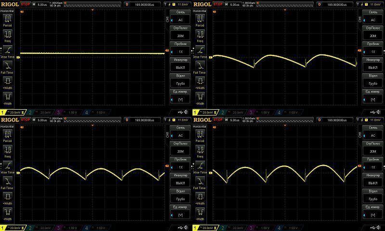The width and height of the screenshot is (385, 231).
Task: Click USB icon in top-left scope
Action: [x=180, y=112]
